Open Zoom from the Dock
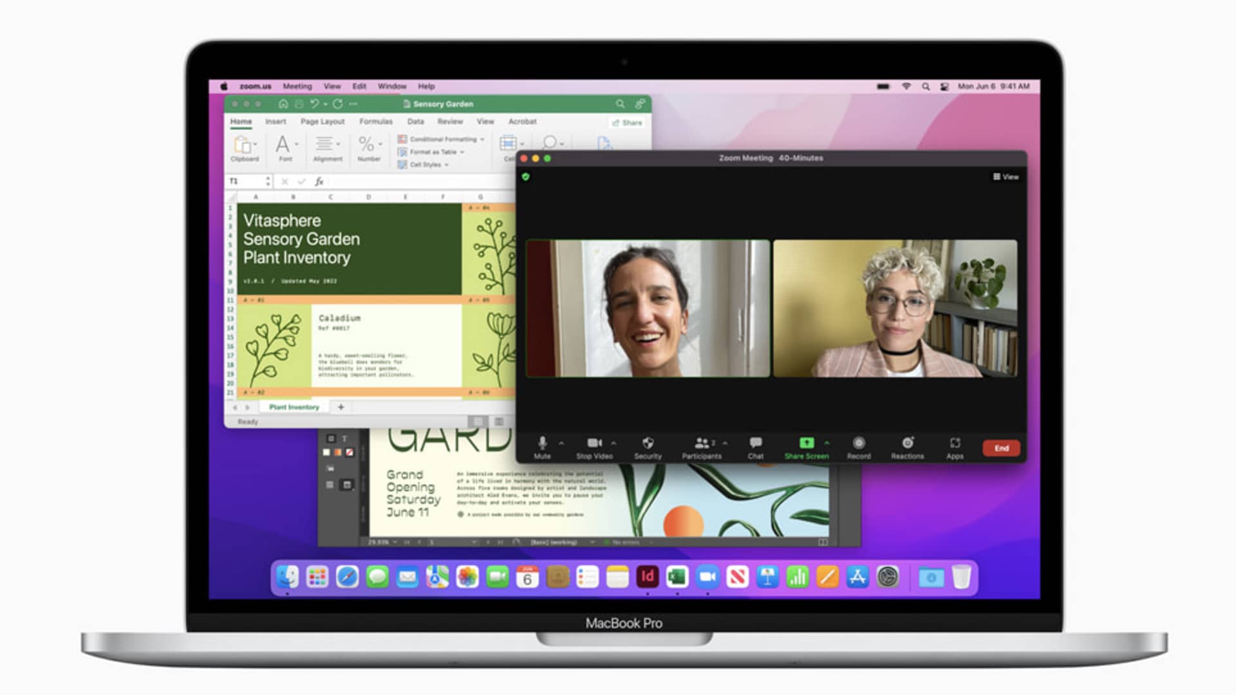The width and height of the screenshot is (1236, 695). [707, 577]
